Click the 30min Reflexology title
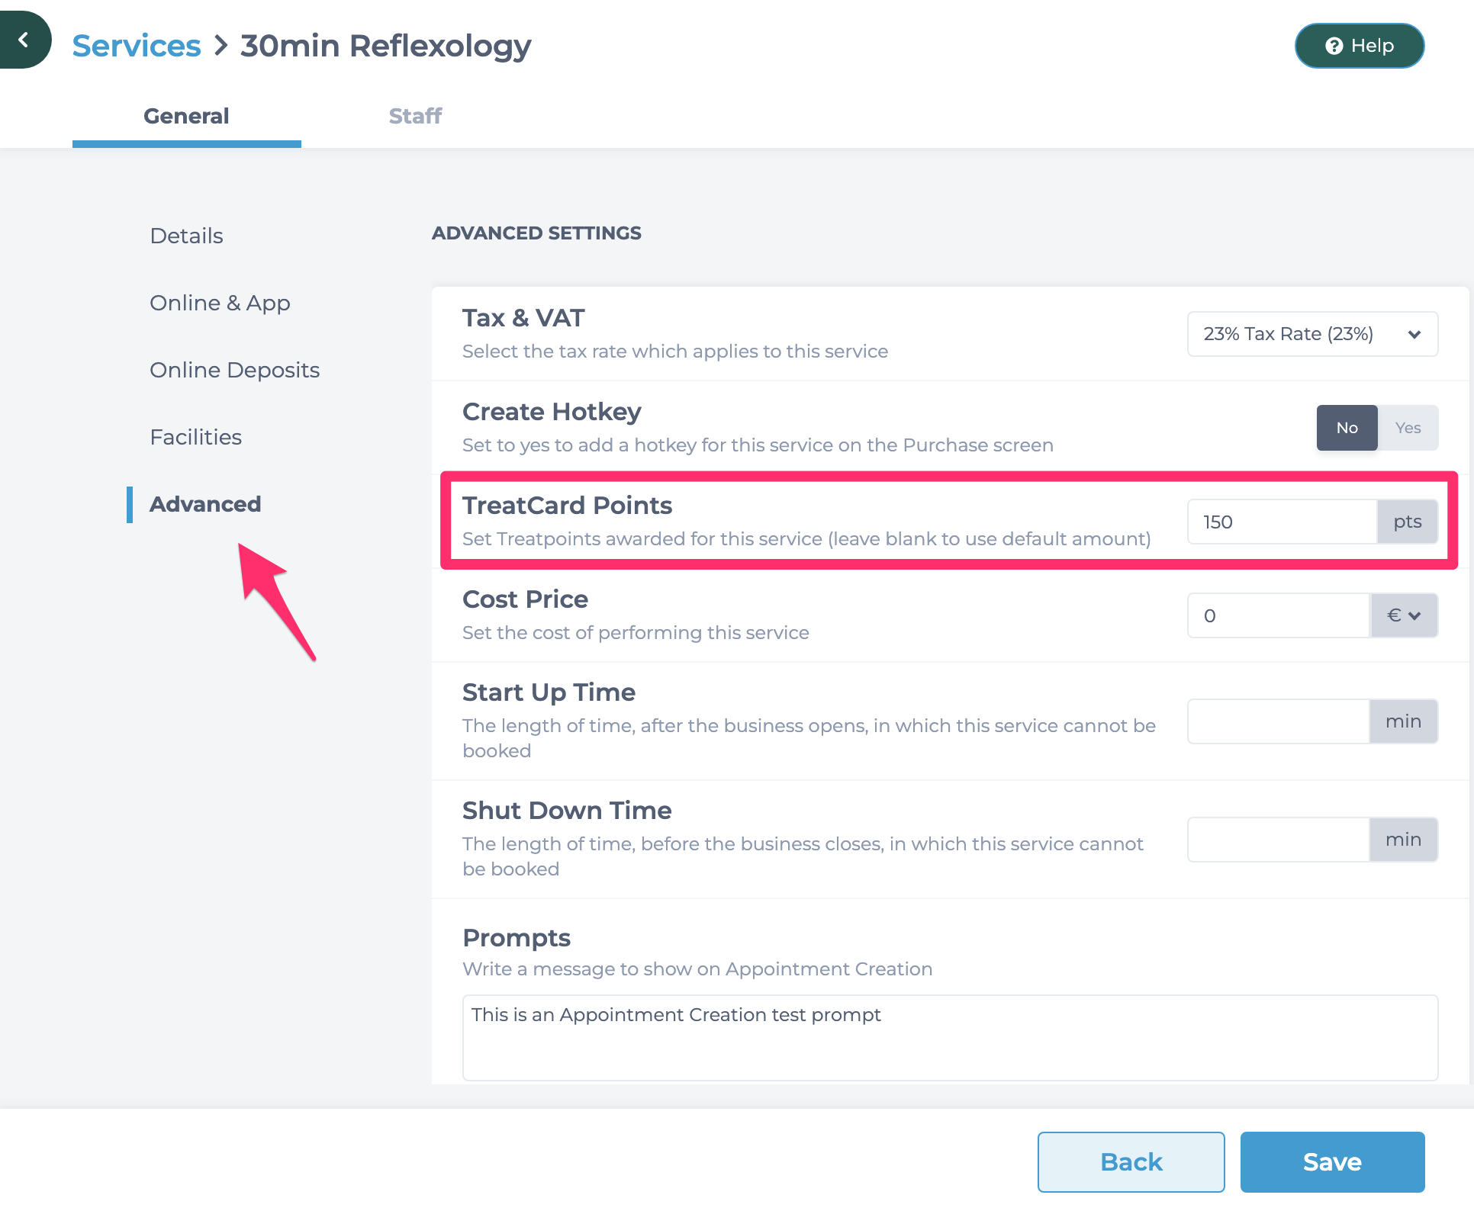 (x=385, y=46)
